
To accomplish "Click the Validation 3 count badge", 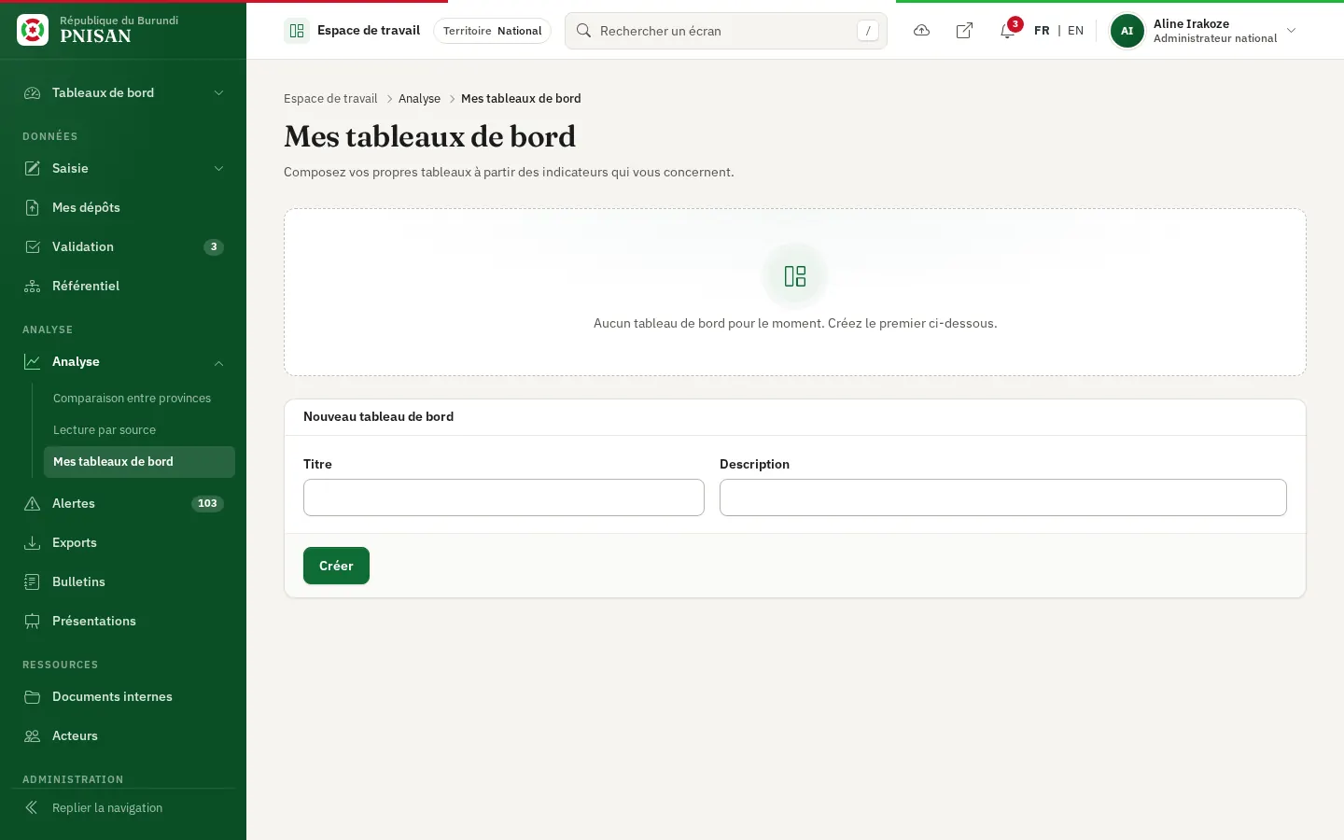I will coord(214,246).
